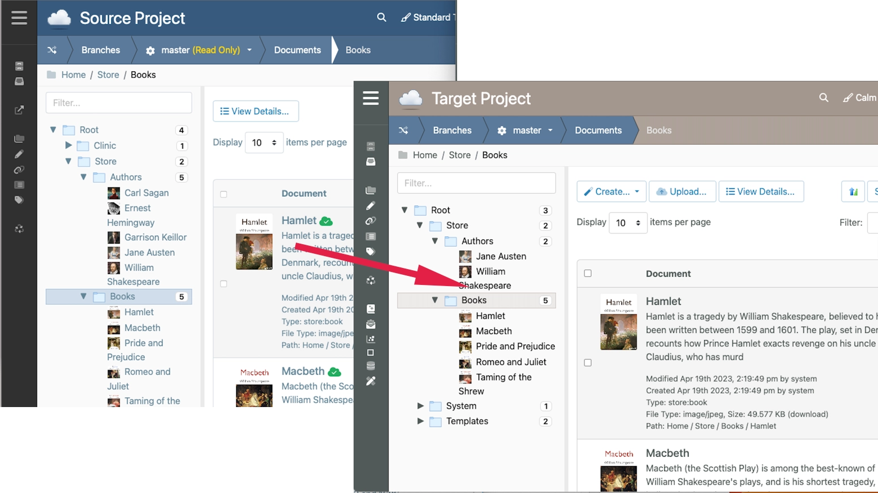
Task: Click the Filter input in Target Project tree
Action: click(x=476, y=183)
